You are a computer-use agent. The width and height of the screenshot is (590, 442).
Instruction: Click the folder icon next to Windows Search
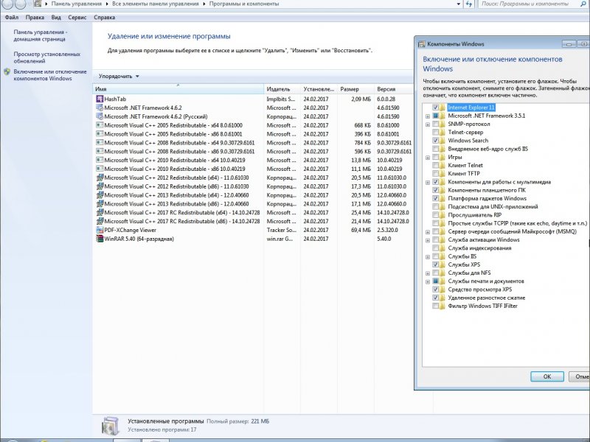click(x=442, y=141)
